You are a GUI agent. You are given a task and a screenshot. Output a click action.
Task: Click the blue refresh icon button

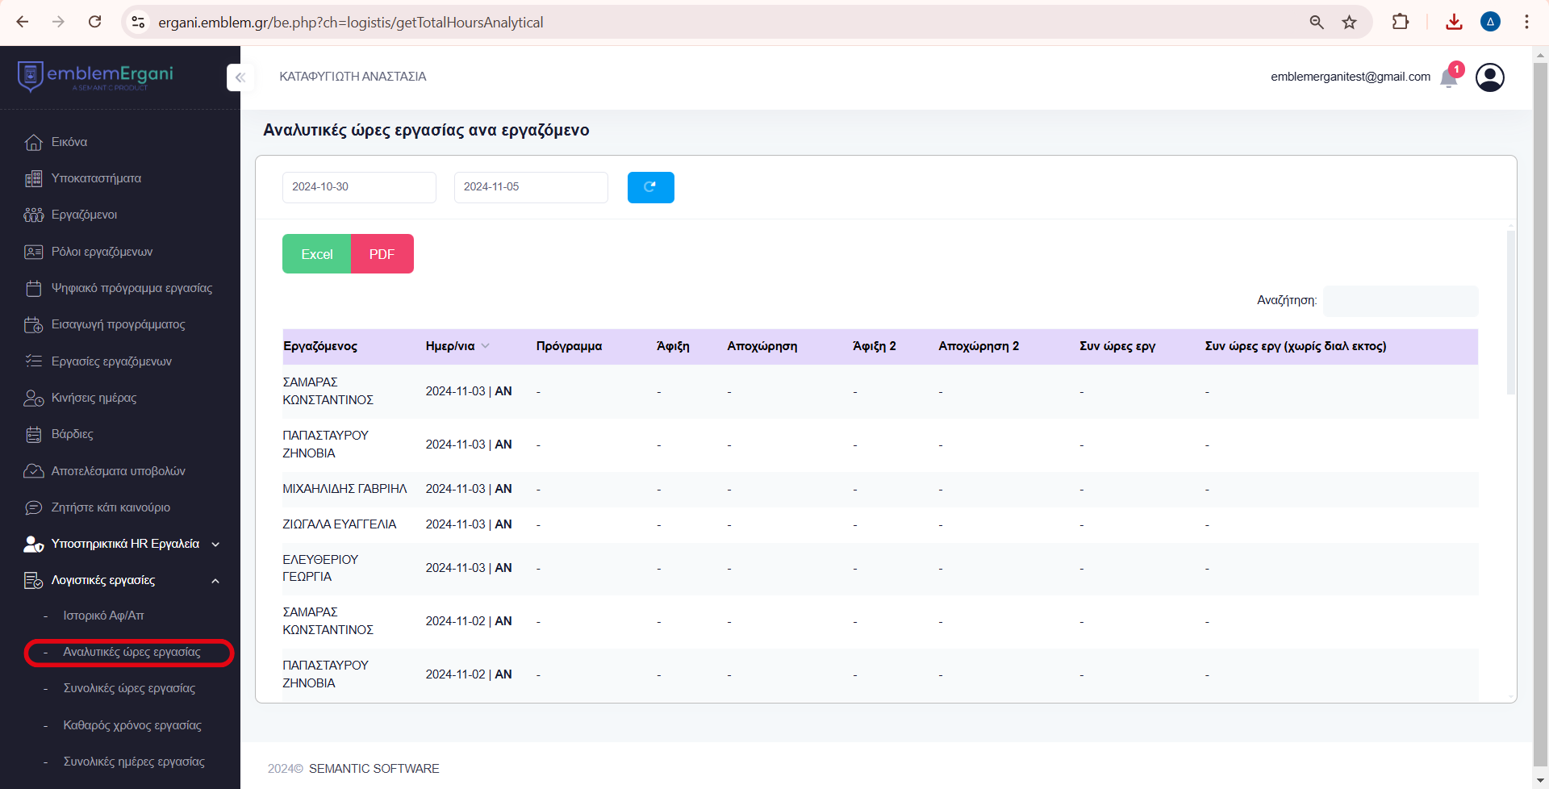(x=650, y=187)
